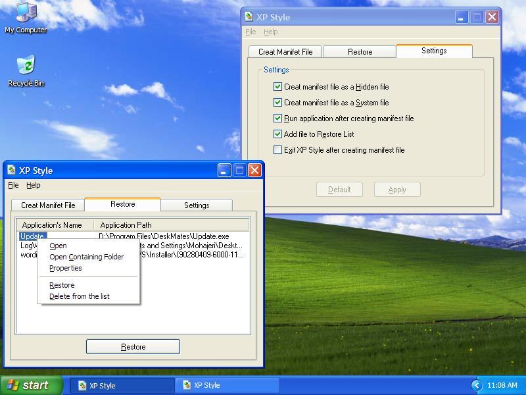Select Delete from the list menu entry

(79, 296)
